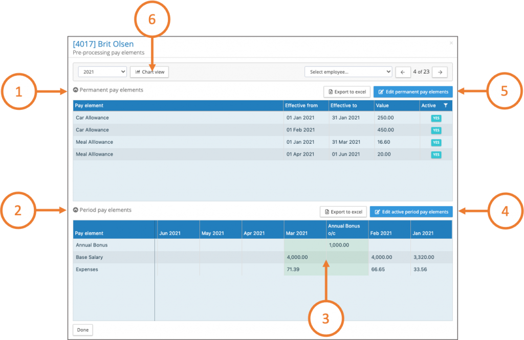This screenshot has width=524, height=340.
Task: Export permanent pay elements to excel
Action: pyautogui.click(x=346, y=92)
